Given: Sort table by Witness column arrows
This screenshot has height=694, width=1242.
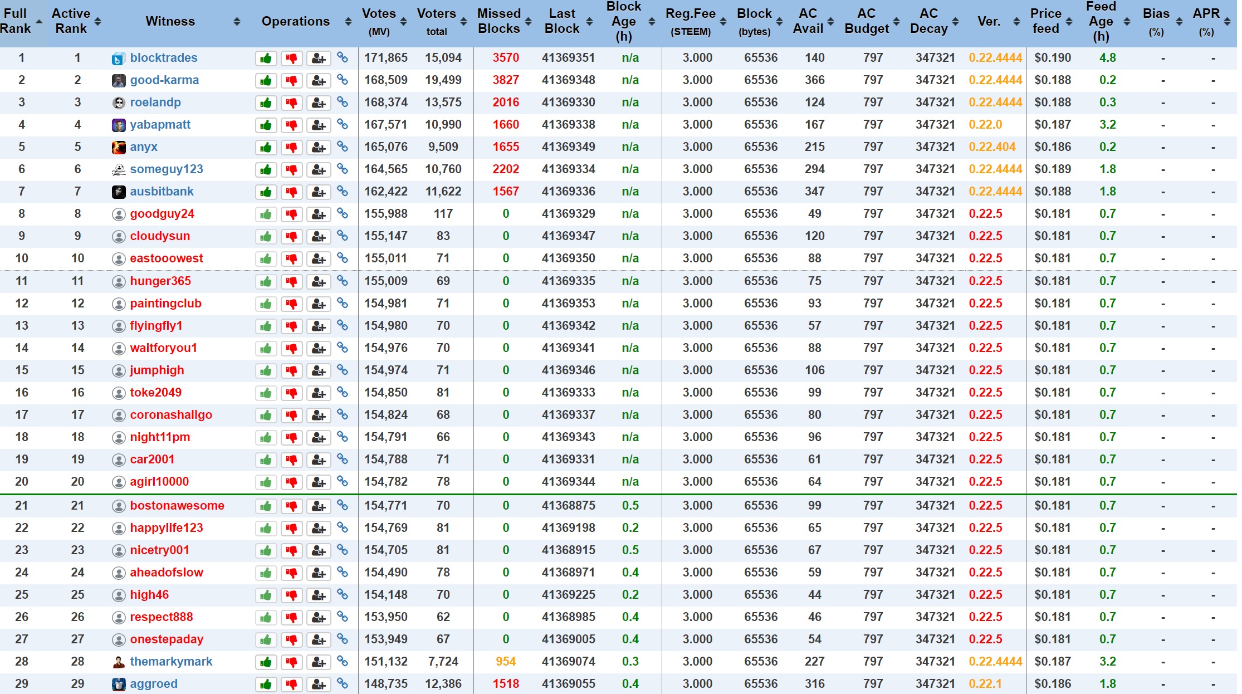Looking at the screenshot, I should (237, 22).
